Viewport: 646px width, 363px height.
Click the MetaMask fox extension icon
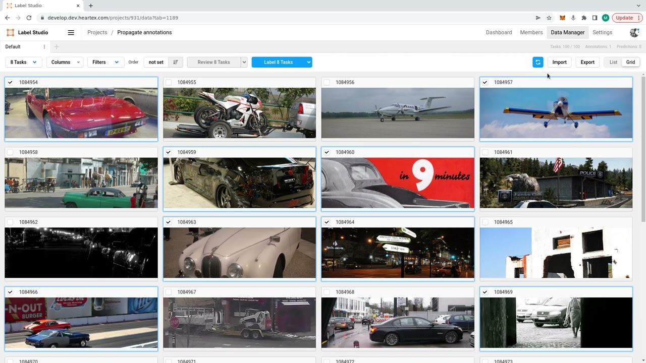coord(562,18)
